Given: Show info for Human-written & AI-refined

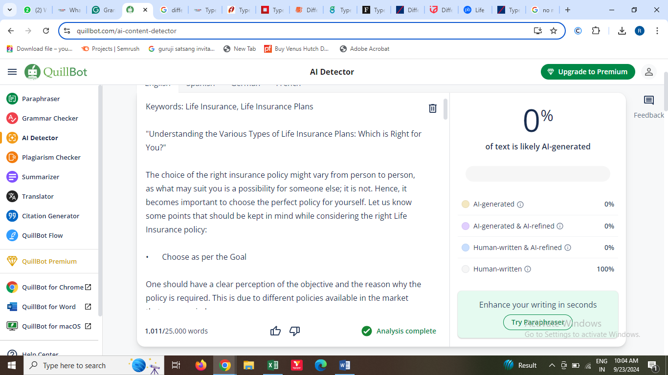Looking at the screenshot, I should click(568, 248).
